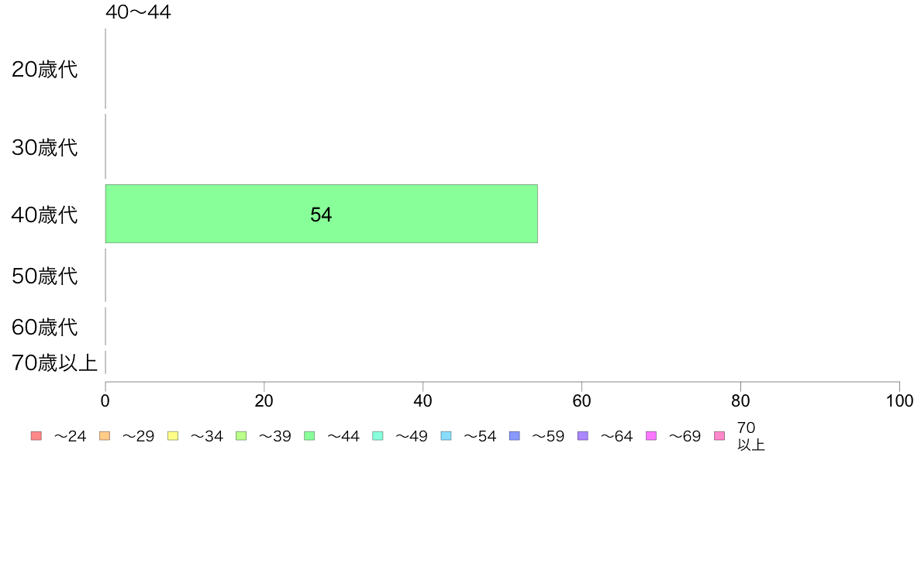Click the sky blue ~54 legend swatch

[446, 435]
